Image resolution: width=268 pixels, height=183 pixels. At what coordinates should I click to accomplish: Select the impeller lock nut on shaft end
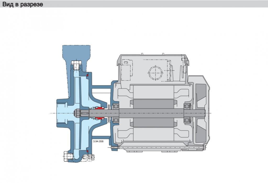click(77, 113)
